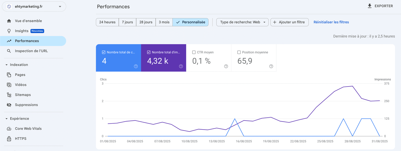401x151 pixels.
Task: Click help icon on Position moyenne card
Action: pyautogui.click(x=271, y=66)
